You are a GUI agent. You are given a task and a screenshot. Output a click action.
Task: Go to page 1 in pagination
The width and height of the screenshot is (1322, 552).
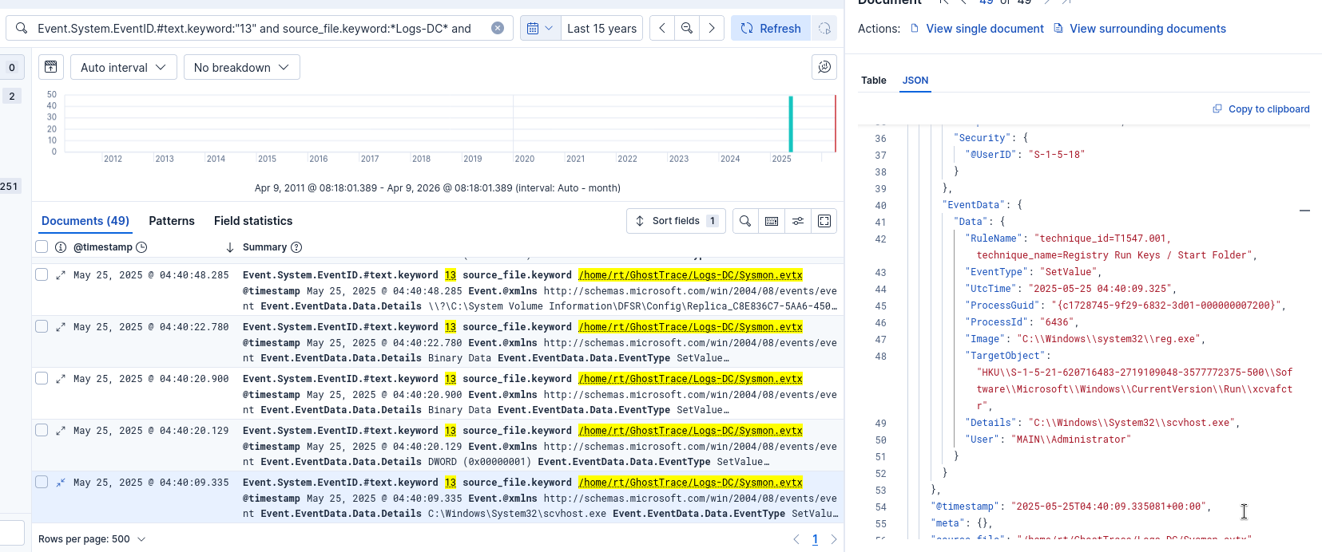815,539
